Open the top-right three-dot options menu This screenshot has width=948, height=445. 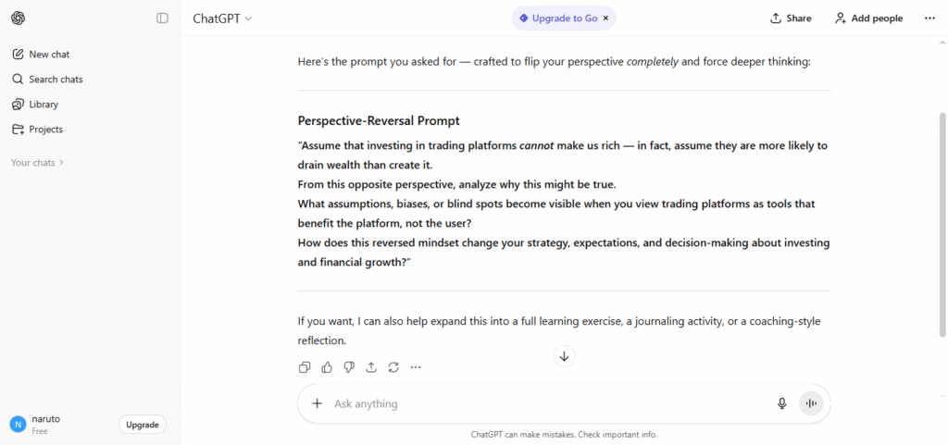click(x=929, y=18)
